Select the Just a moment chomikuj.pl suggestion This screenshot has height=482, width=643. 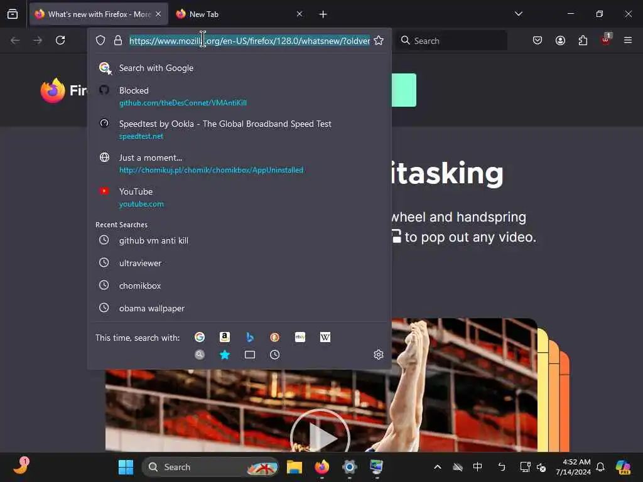(239, 164)
